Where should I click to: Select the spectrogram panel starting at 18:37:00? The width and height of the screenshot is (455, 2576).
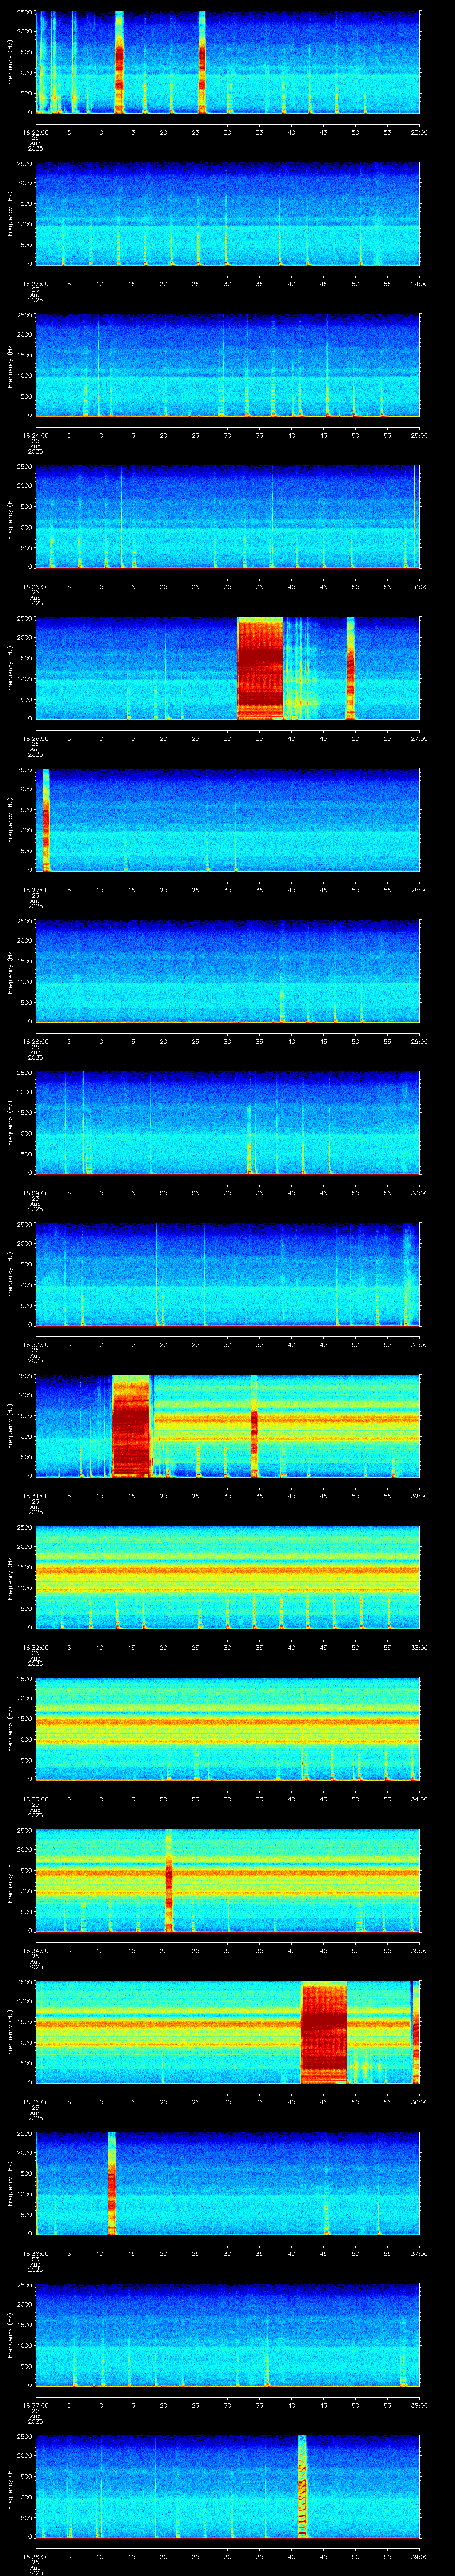coord(228,2335)
